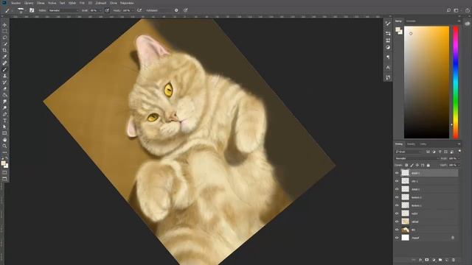Select the Brush tool in toolbox
Image resolution: width=472 pixels, height=265 pixels.
tap(4, 69)
